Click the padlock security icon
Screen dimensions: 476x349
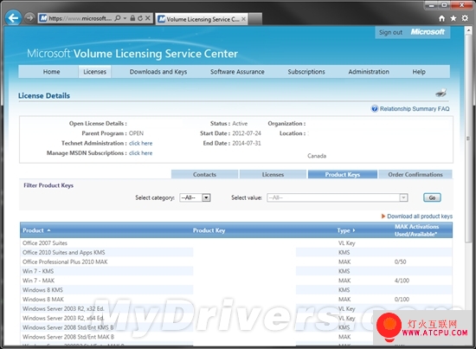point(132,18)
